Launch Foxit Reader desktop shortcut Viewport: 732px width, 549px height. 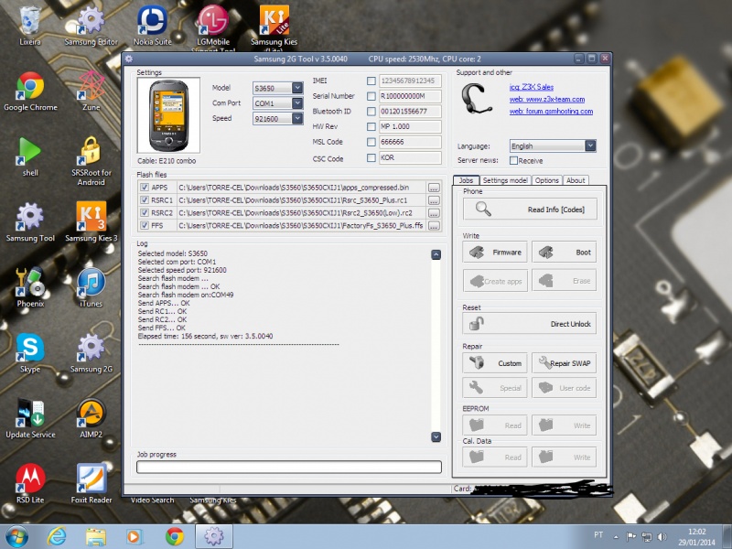point(91,484)
